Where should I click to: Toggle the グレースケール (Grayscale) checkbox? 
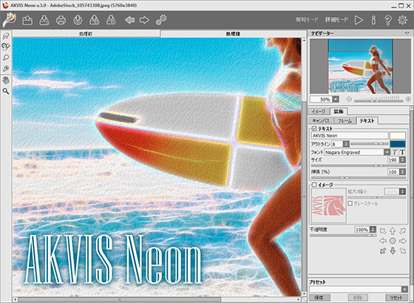[350, 203]
